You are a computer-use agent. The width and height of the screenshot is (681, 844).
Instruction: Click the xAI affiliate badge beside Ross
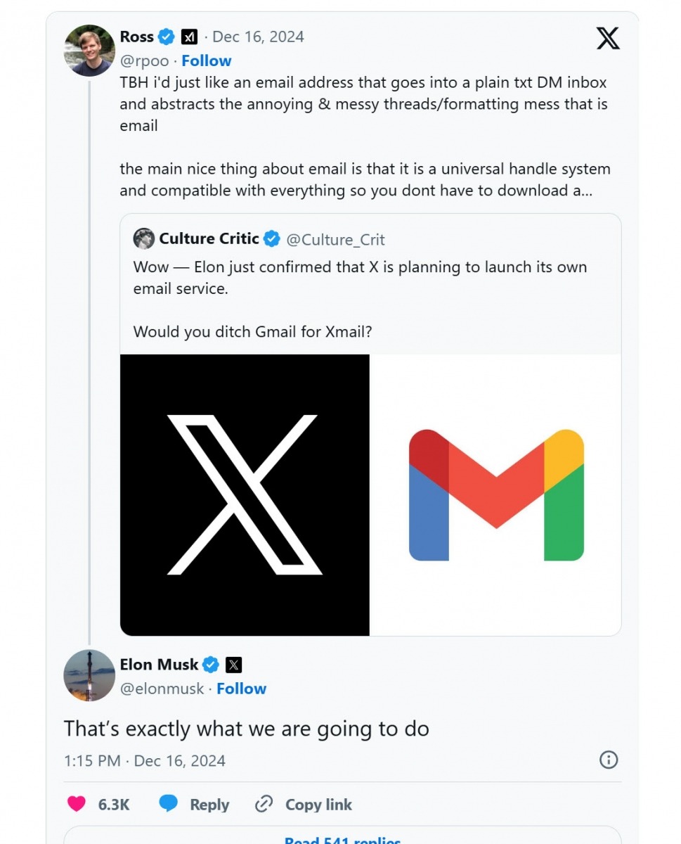click(x=189, y=37)
